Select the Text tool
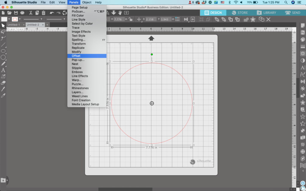 point(3,70)
